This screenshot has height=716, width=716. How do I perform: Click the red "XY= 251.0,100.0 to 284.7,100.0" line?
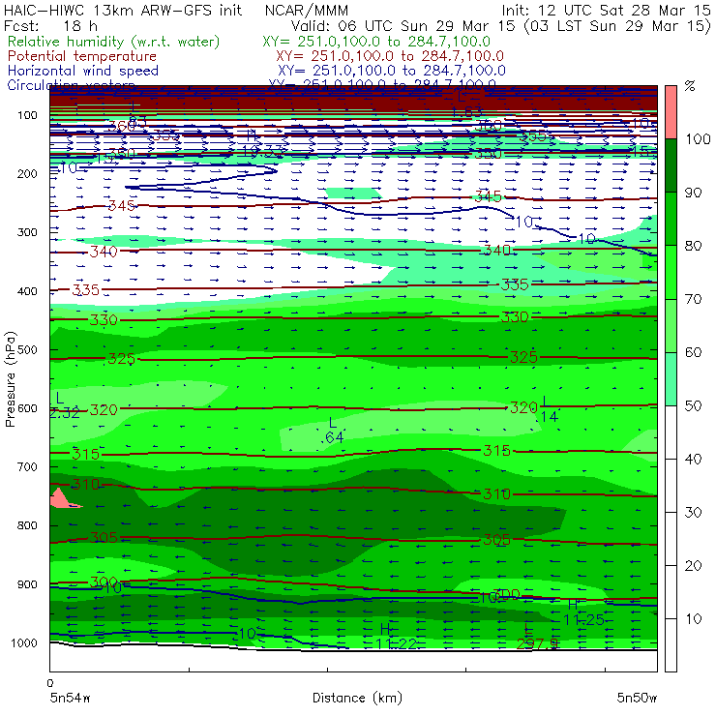[390, 56]
